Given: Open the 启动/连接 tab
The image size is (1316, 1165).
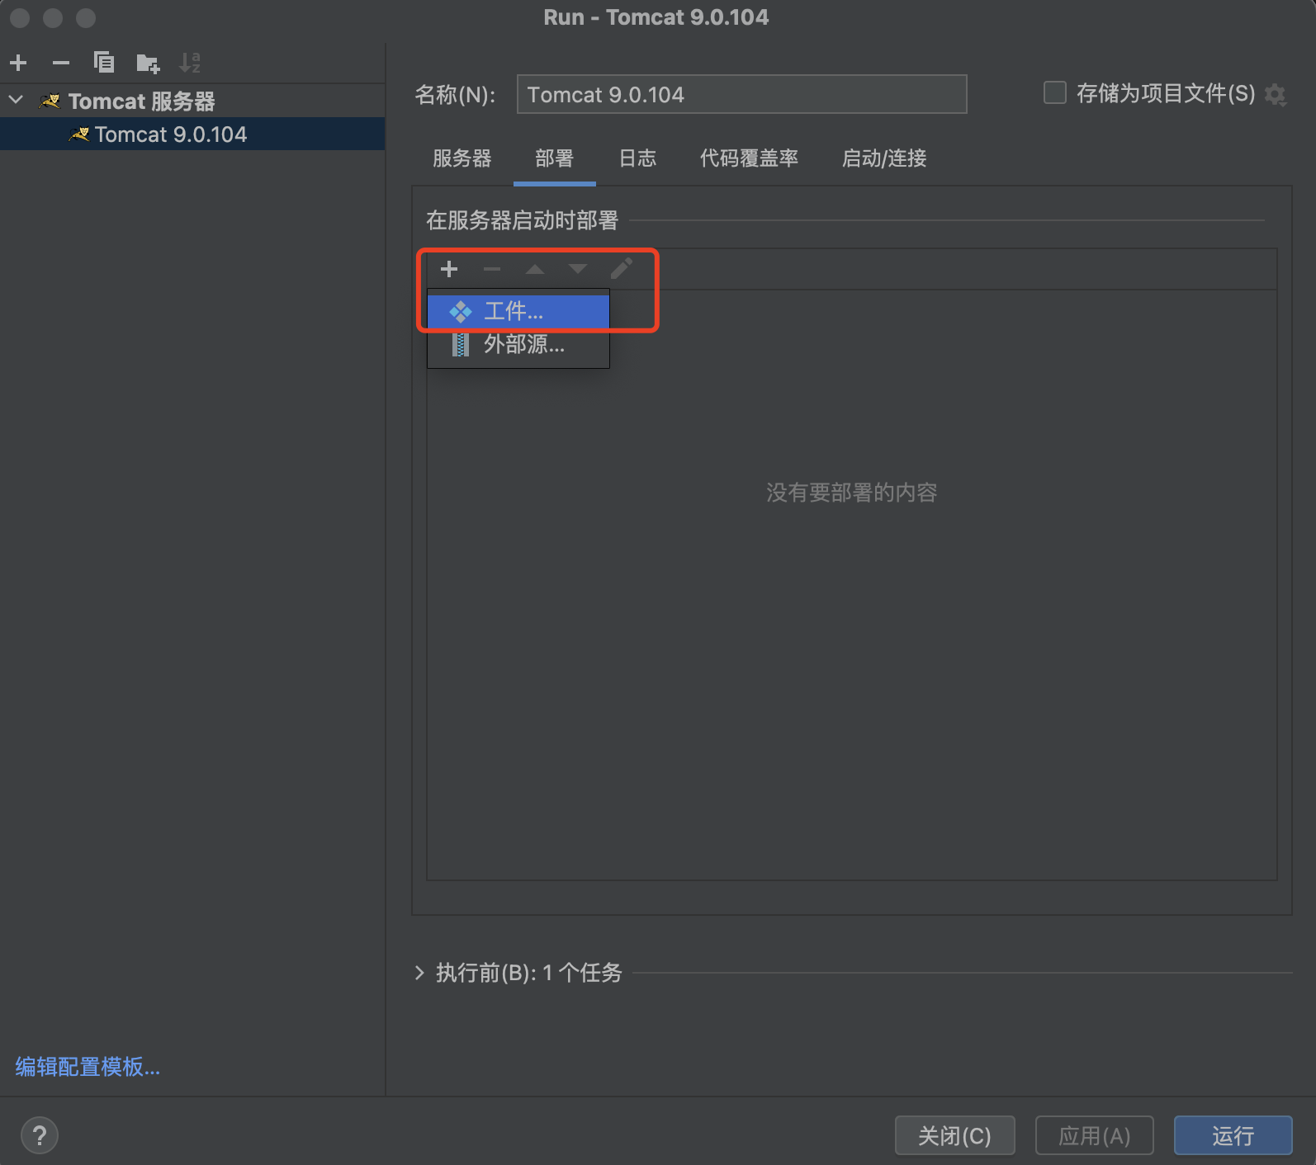Looking at the screenshot, I should 883,158.
